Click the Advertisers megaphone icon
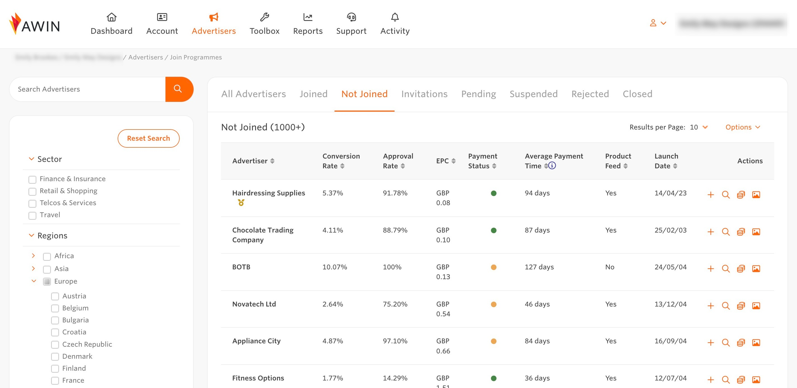 (214, 17)
